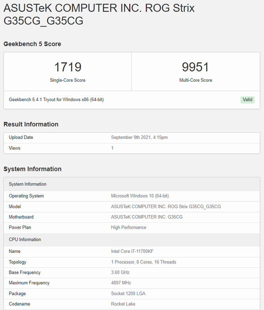The width and height of the screenshot is (264, 310).
Task: Click the 9951 multi-core score number
Action: coord(195,67)
